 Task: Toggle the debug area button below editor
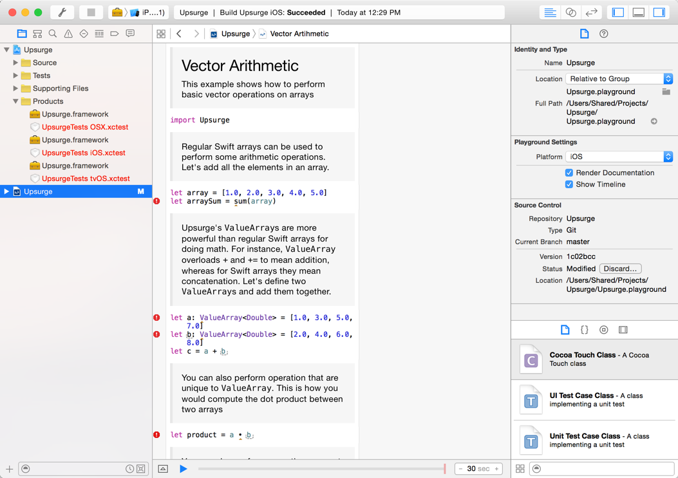(163, 468)
